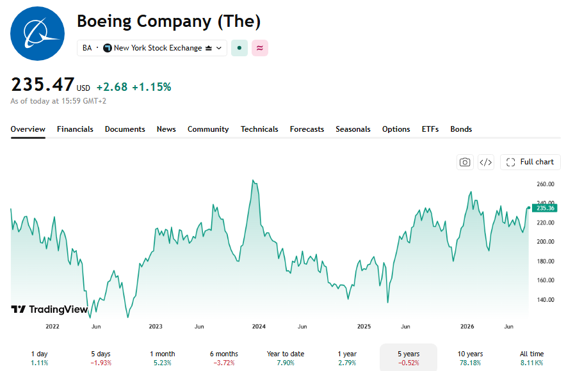566x371 pixels.
Task: Switch to the Financials tab
Action: click(75, 129)
